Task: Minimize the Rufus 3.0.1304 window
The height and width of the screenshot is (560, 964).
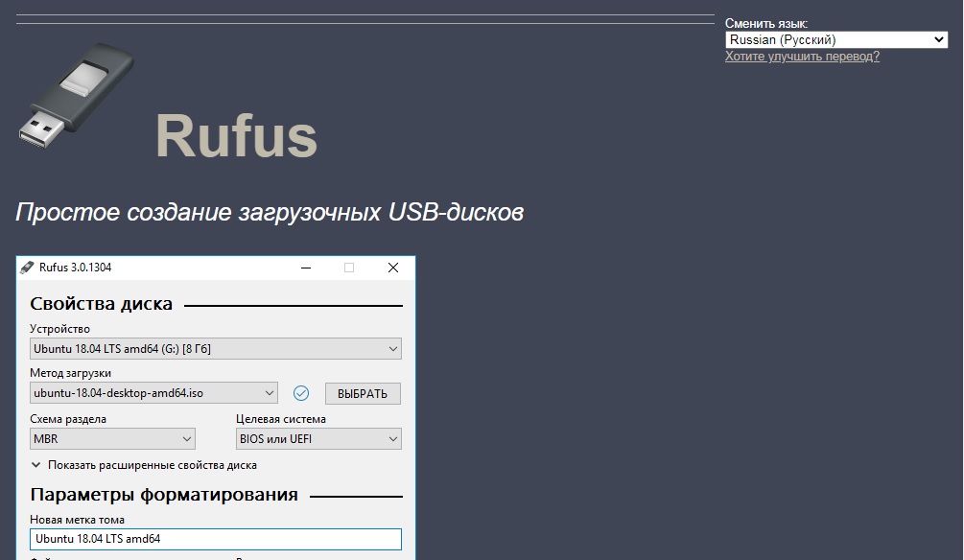Action: (306, 268)
